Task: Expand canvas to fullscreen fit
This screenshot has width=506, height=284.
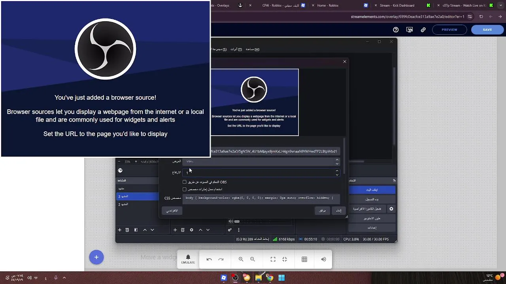Action: pos(273,259)
